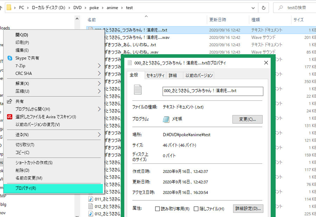Expand プログラムから開く(H) submenu

click(x=99, y=109)
